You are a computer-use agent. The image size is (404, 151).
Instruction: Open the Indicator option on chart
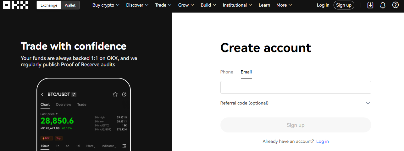(x=108, y=146)
